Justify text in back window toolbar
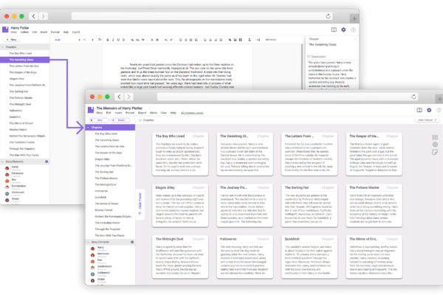Viewport: 443px width, 295px height. (221, 40)
